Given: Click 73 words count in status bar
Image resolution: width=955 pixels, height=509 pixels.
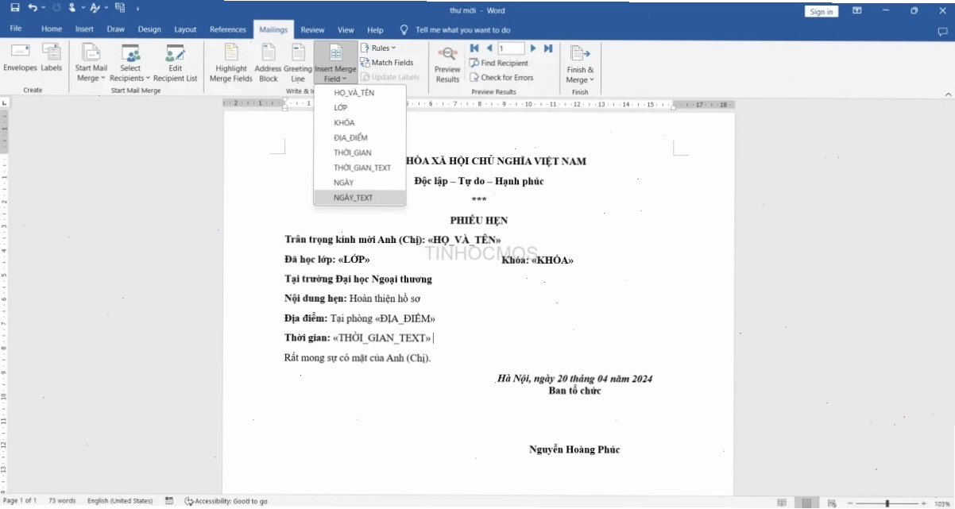Looking at the screenshot, I should click(62, 501).
